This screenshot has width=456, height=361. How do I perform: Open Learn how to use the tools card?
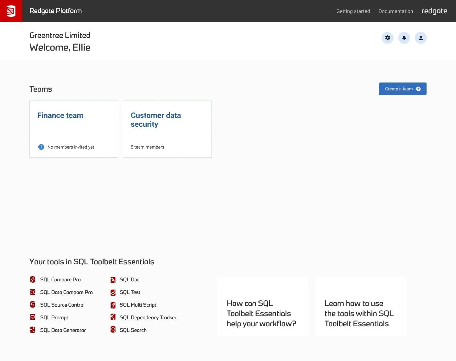click(361, 307)
